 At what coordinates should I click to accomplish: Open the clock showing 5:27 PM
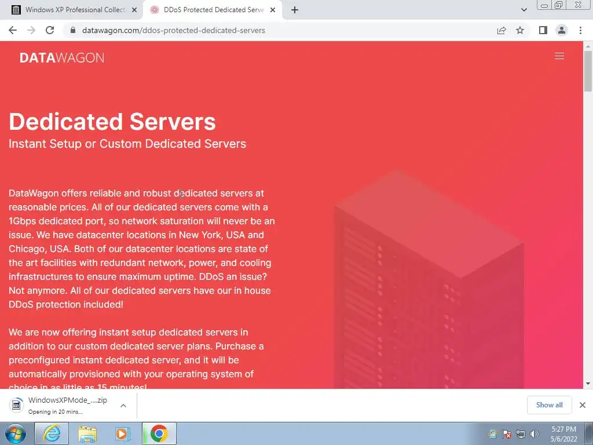pos(564,434)
